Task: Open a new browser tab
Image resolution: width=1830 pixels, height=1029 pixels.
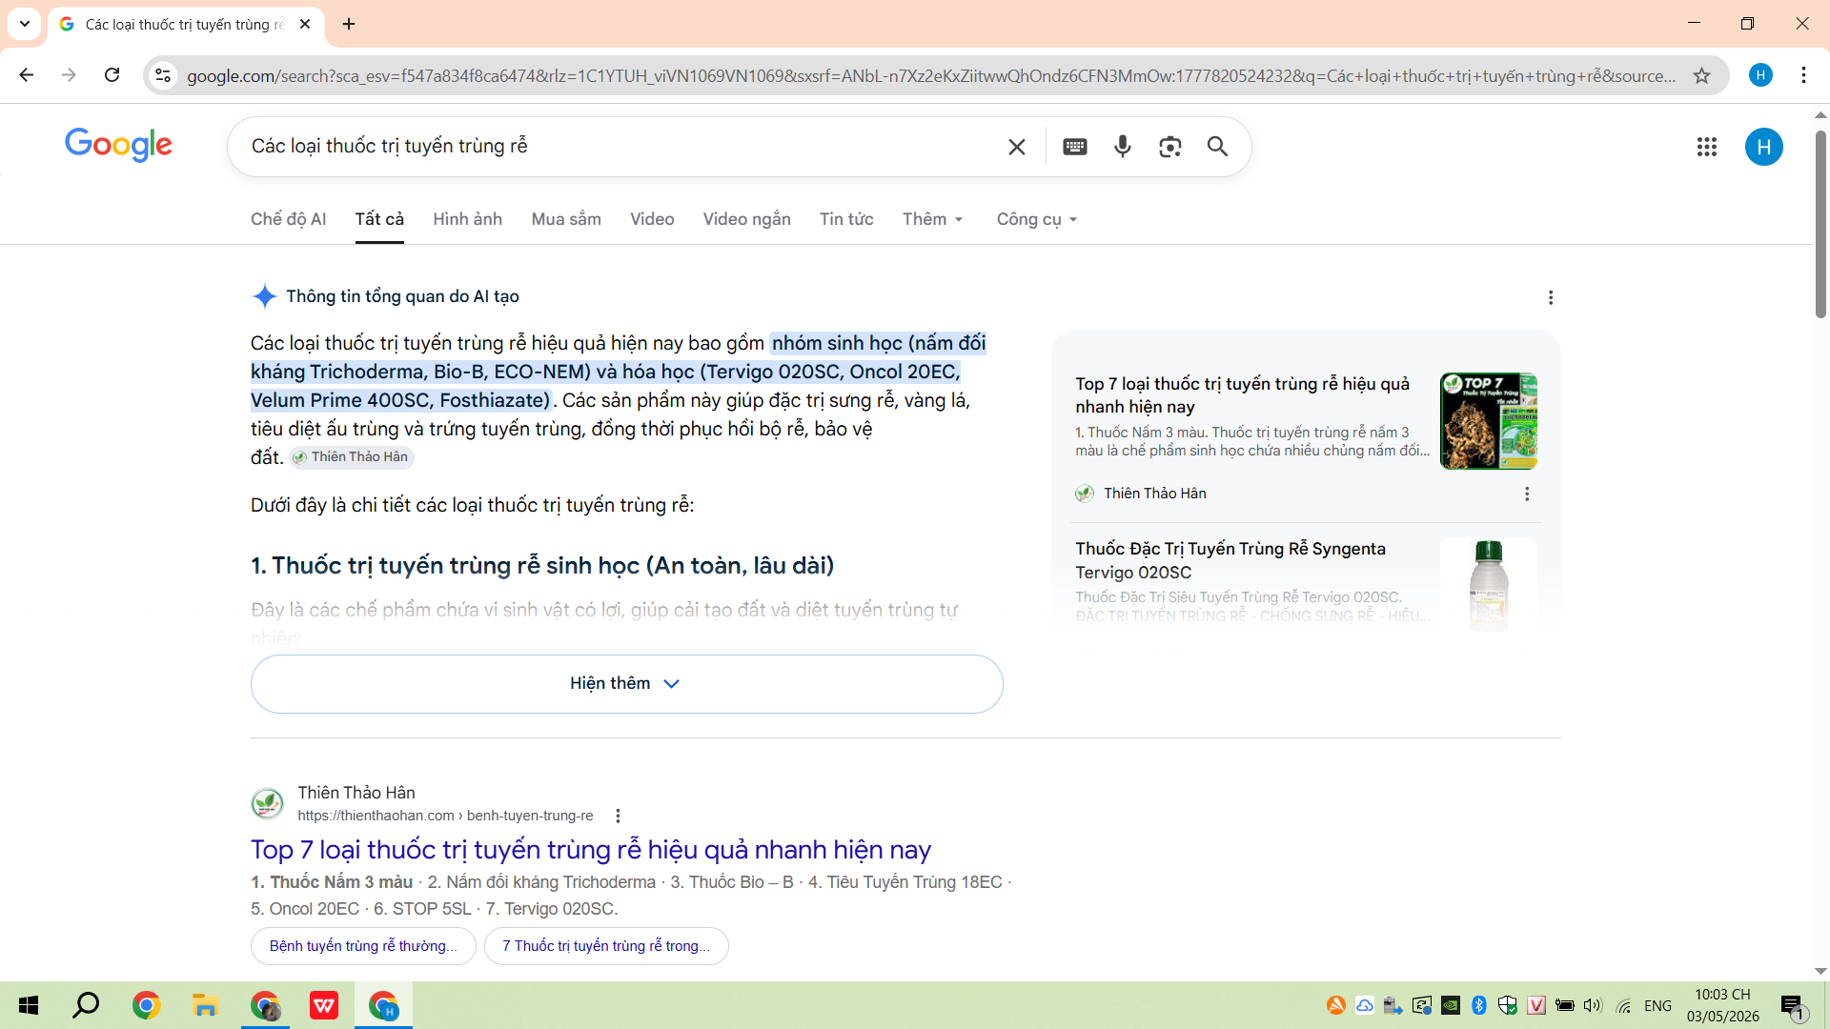Action: coord(349,24)
